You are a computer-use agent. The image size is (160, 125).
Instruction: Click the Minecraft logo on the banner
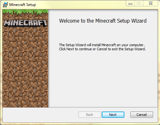[25, 23]
